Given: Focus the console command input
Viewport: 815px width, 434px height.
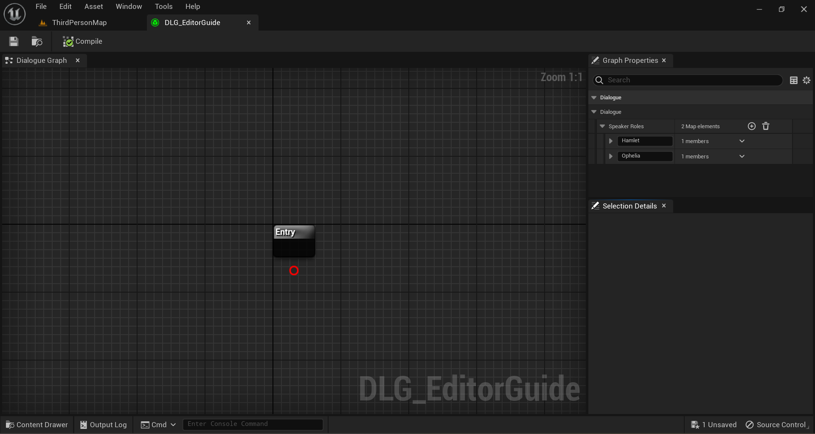Looking at the screenshot, I should click(253, 424).
